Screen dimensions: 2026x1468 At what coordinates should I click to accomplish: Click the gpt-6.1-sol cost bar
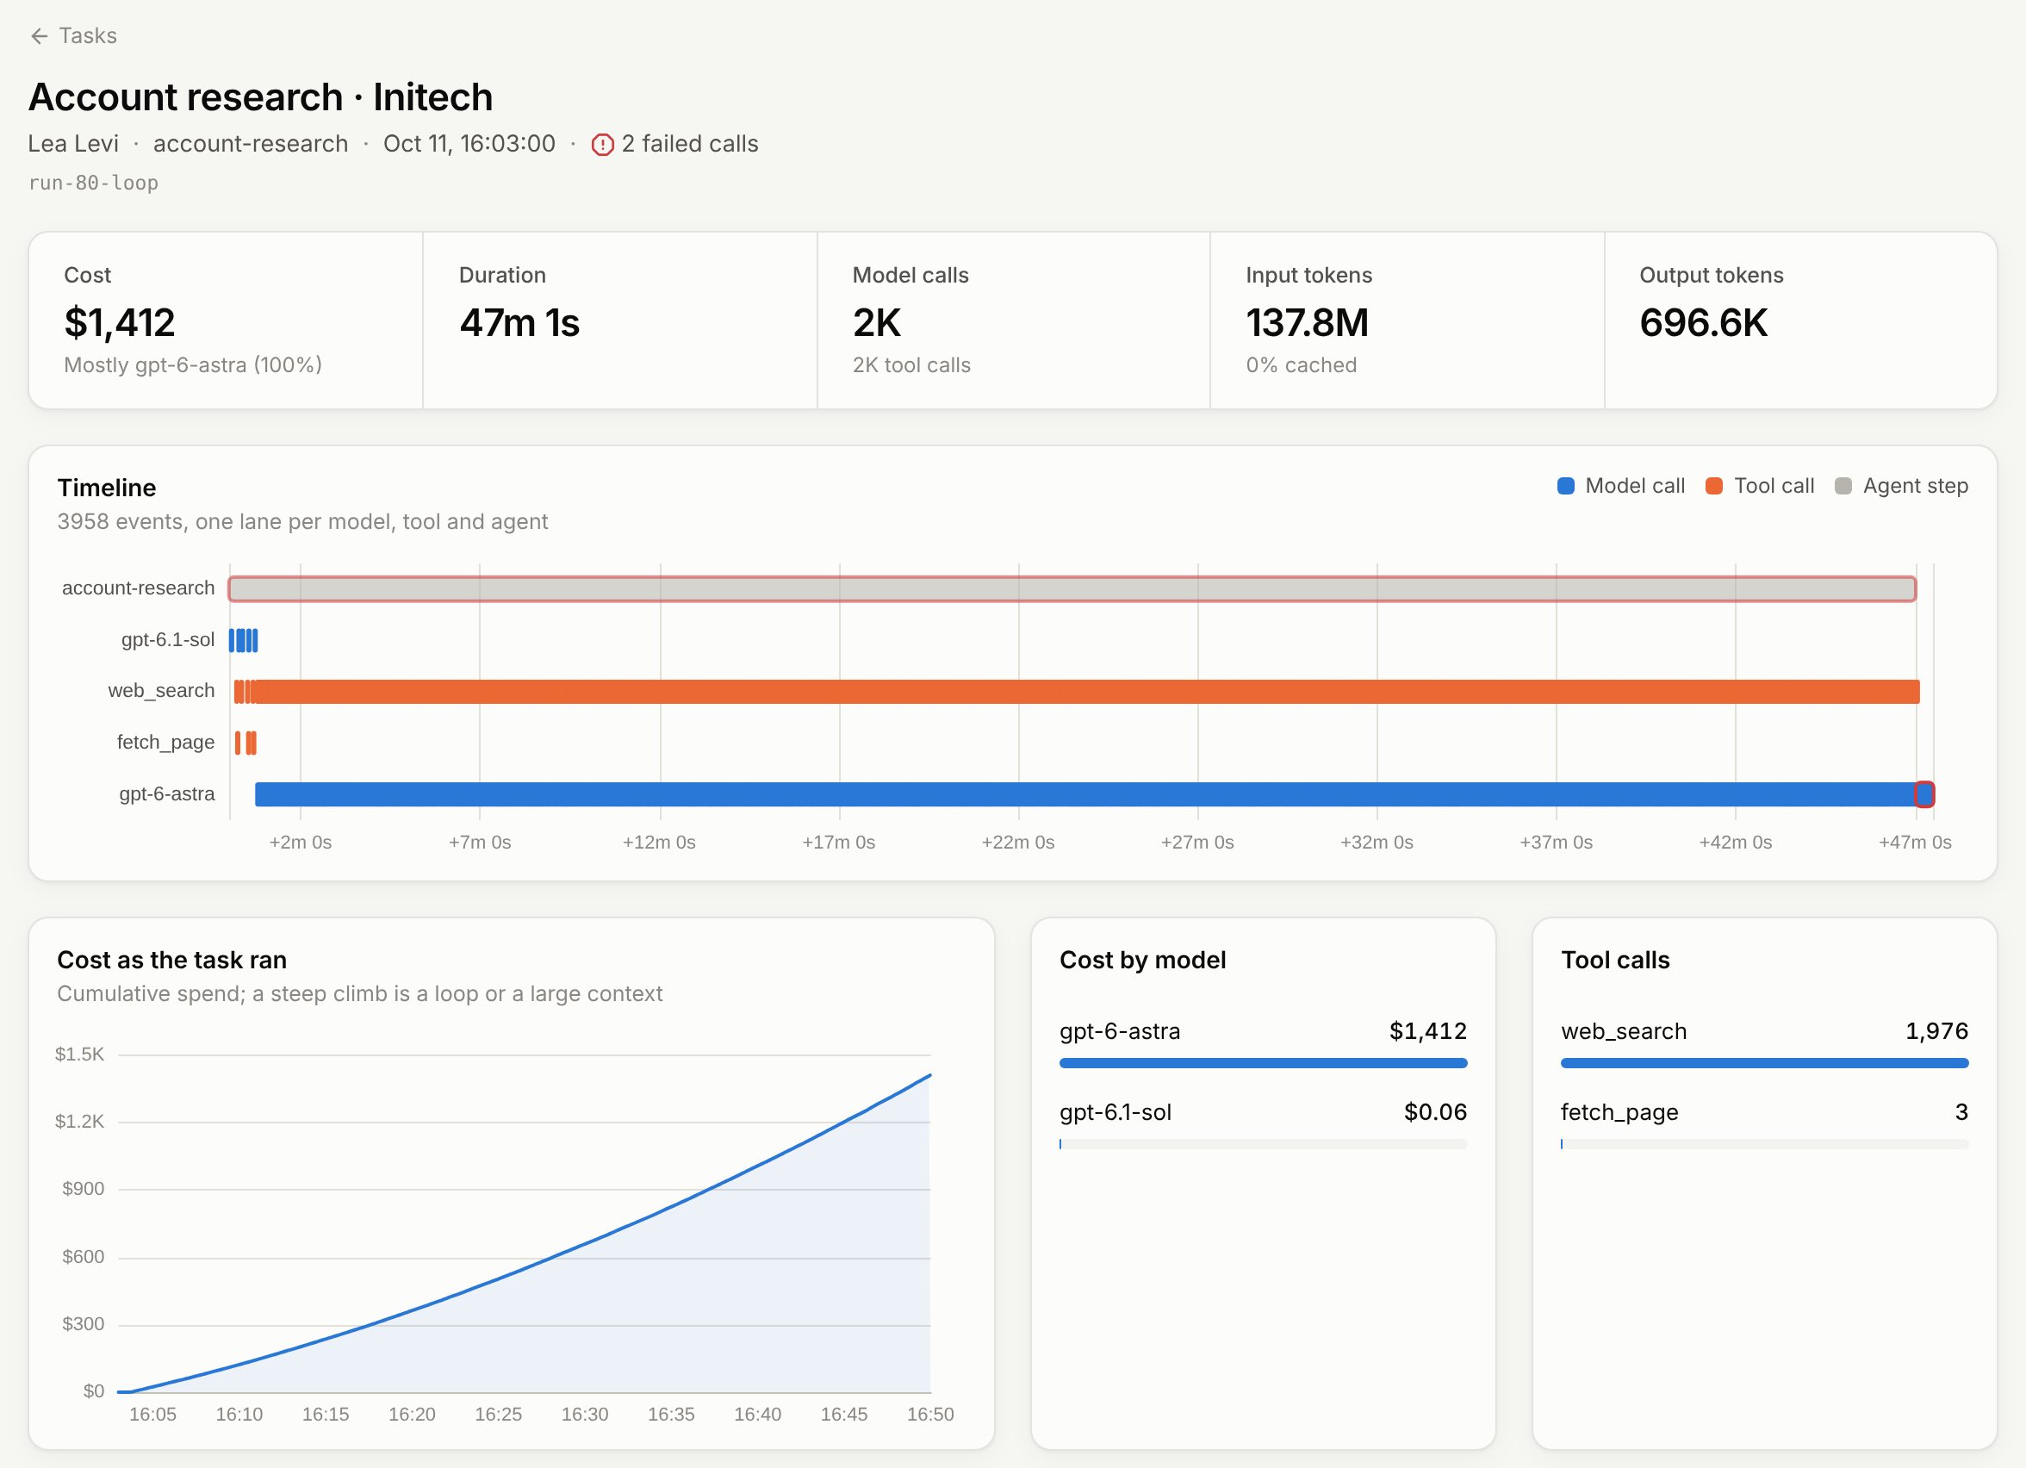point(1263,1144)
